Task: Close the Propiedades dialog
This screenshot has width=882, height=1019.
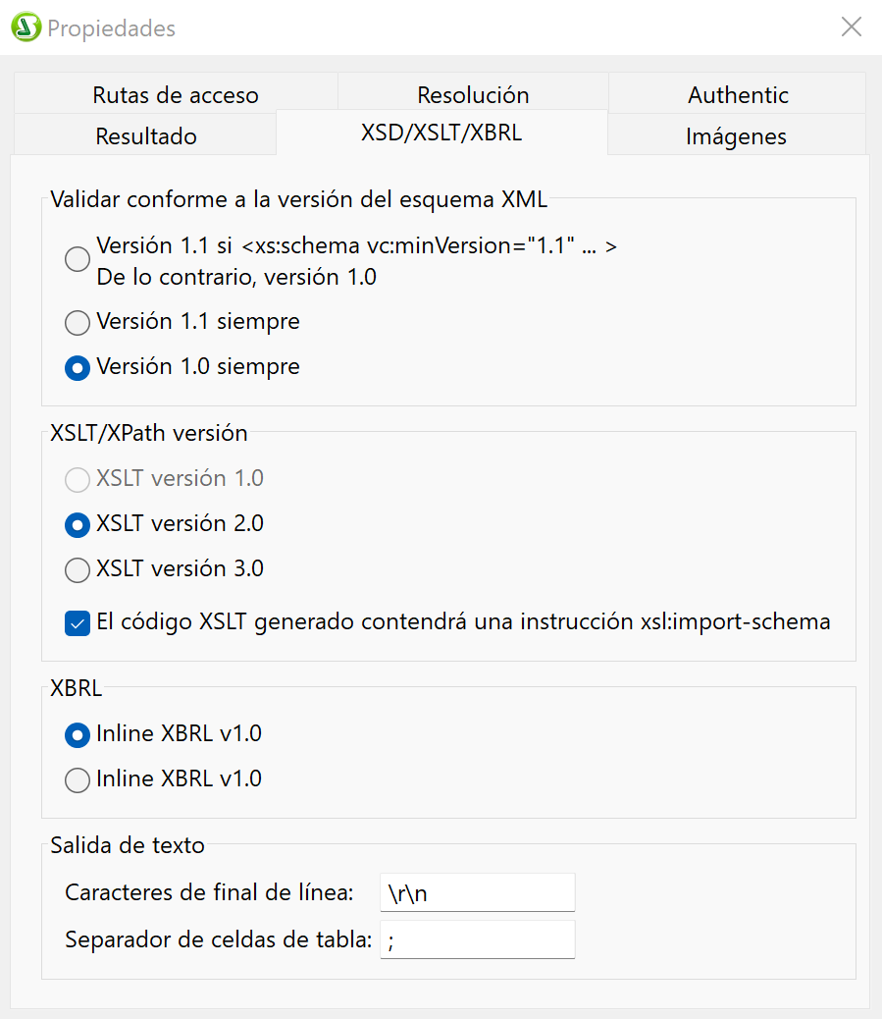Action: pos(852,27)
